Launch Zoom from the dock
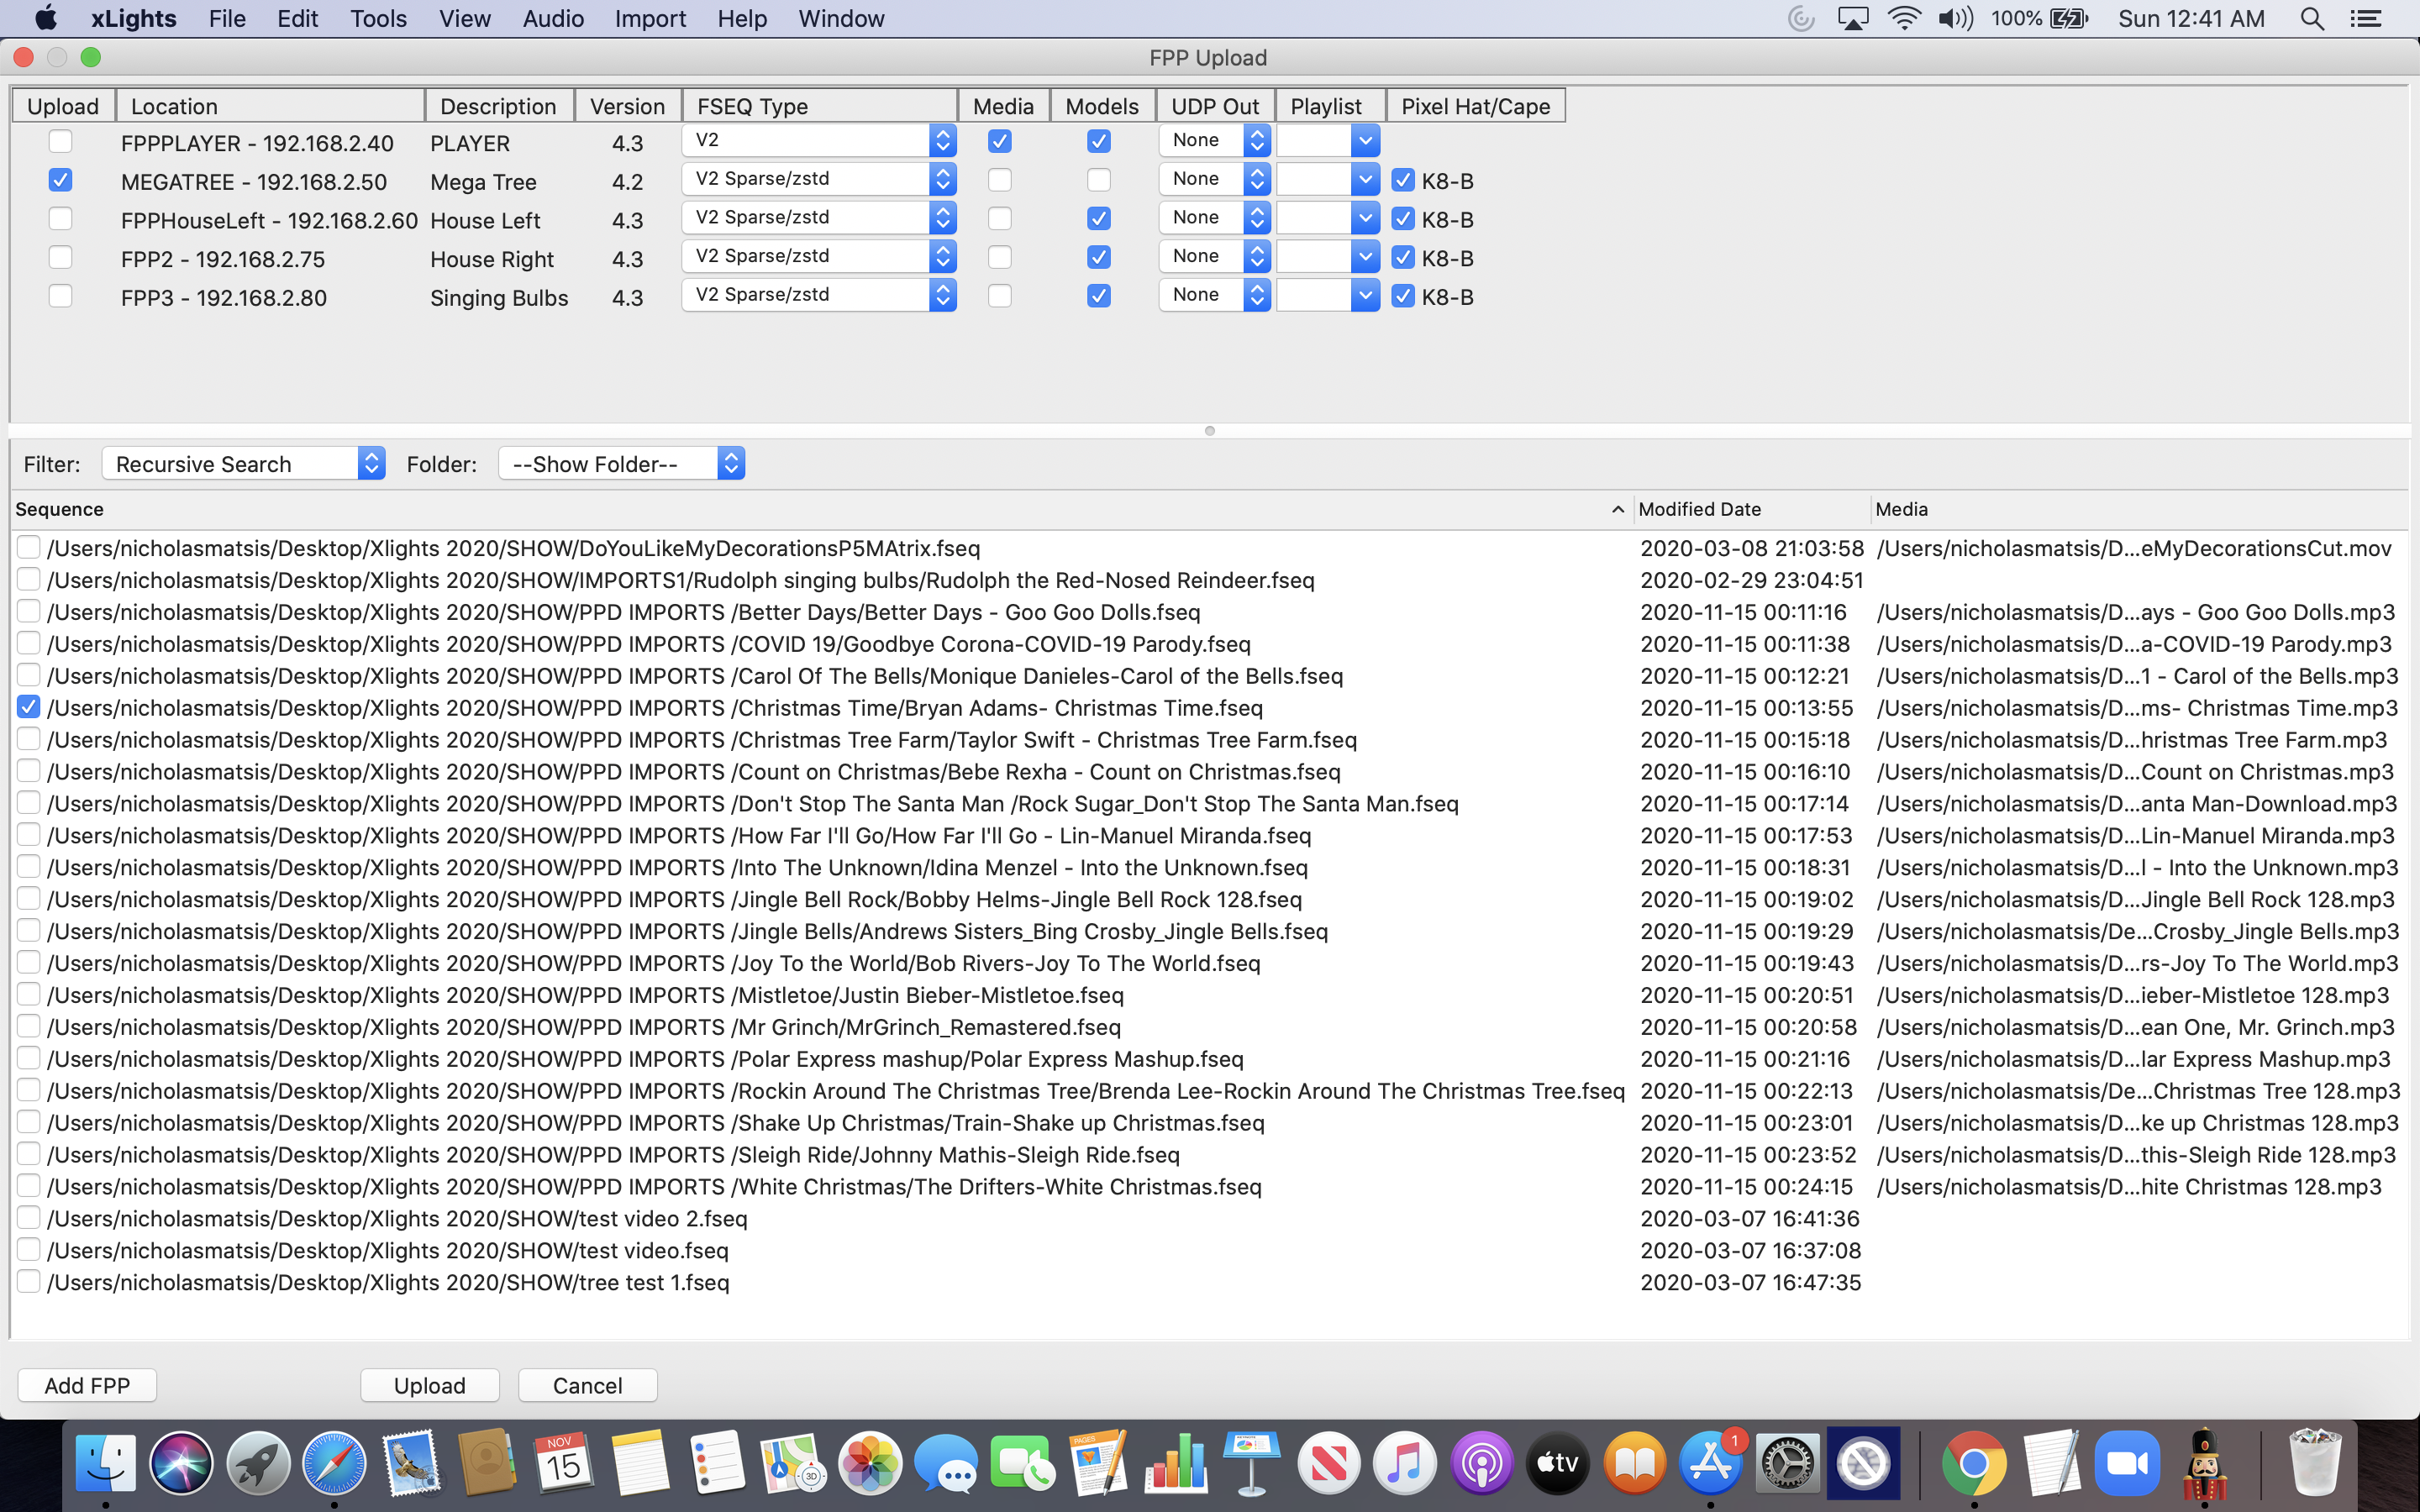Screen dimensions: 2420x1512 click(2128, 1464)
